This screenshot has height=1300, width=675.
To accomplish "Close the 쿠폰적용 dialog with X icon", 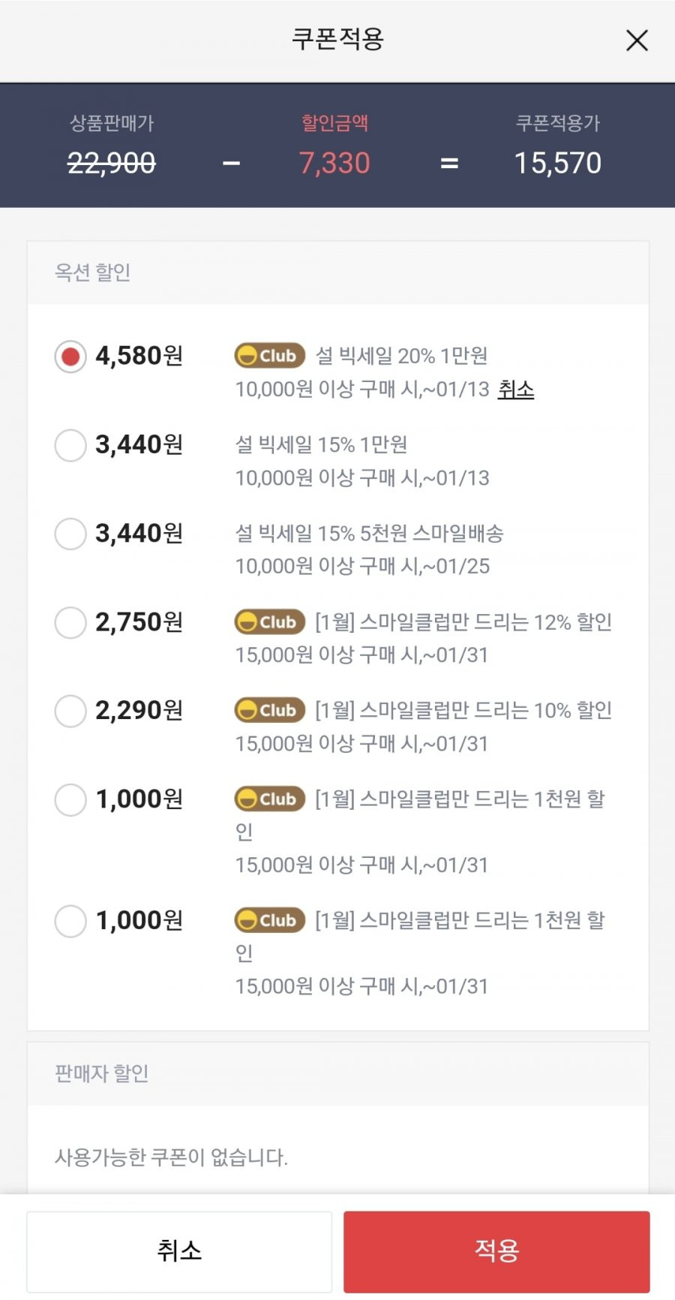I will coord(637,41).
